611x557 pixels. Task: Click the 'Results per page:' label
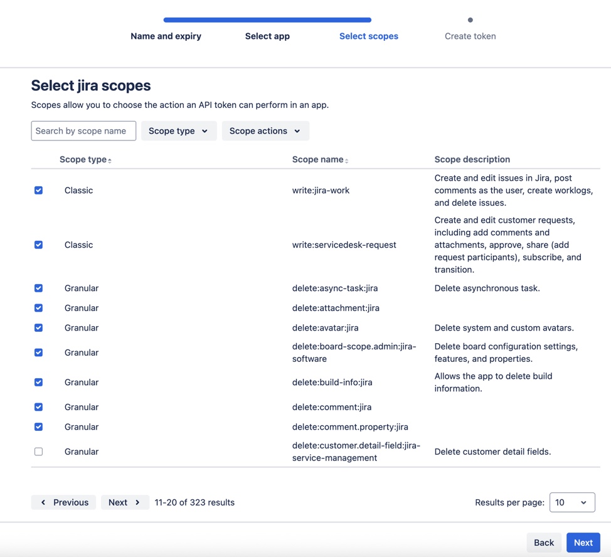tap(509, 502)
